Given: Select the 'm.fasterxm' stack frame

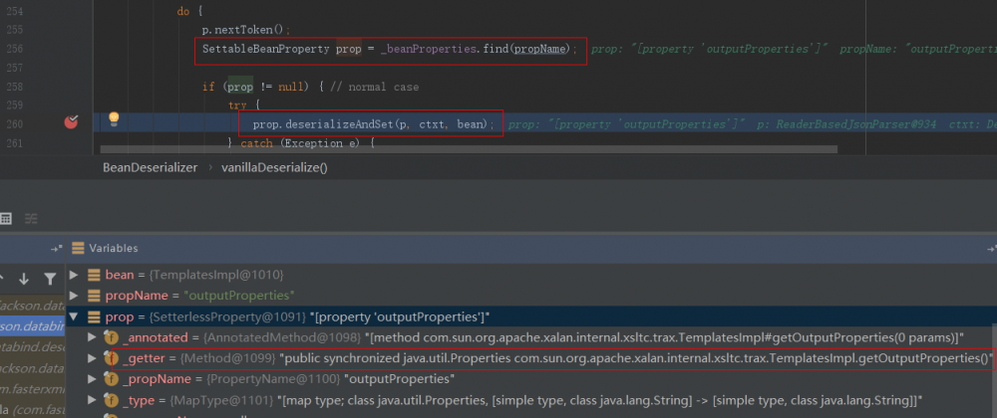Looking at the screenshot, I should click(x=33, y=389).
